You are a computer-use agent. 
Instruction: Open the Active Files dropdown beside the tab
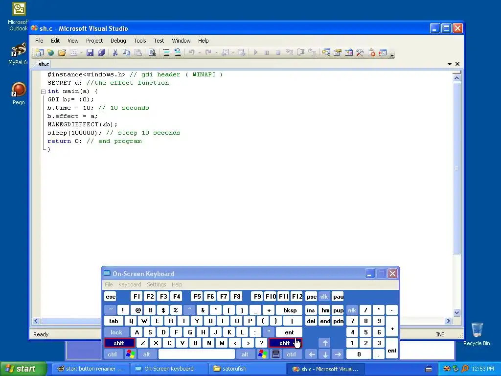click(x=450, y=64)
